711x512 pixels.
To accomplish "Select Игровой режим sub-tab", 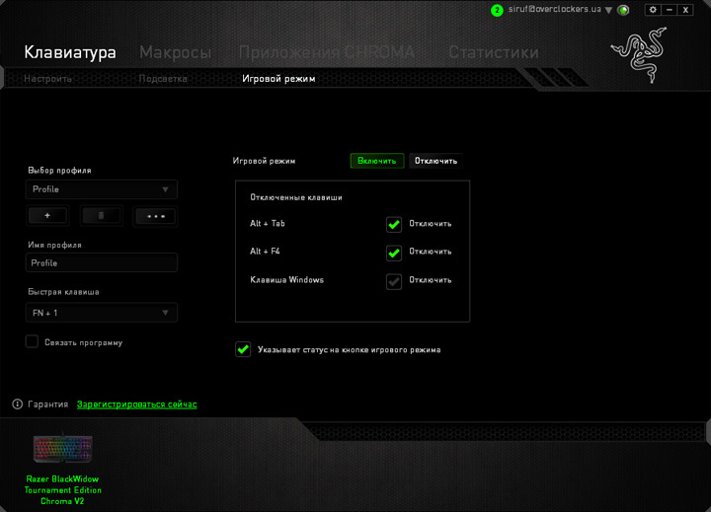I will pos(278,79).
